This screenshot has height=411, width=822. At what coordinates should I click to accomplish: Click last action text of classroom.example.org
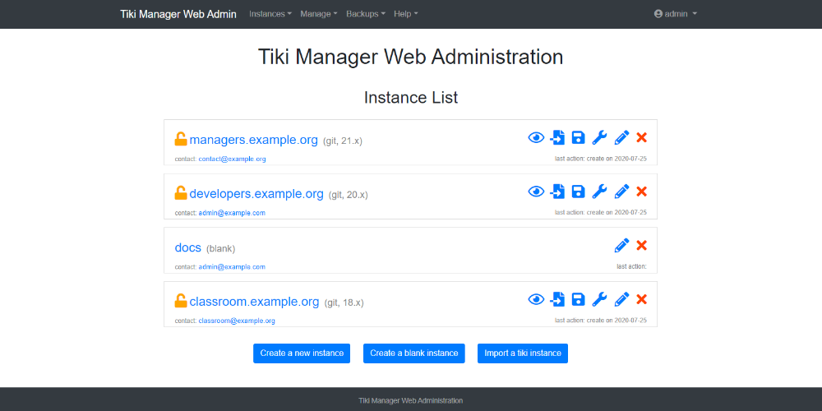pos(601,321)
